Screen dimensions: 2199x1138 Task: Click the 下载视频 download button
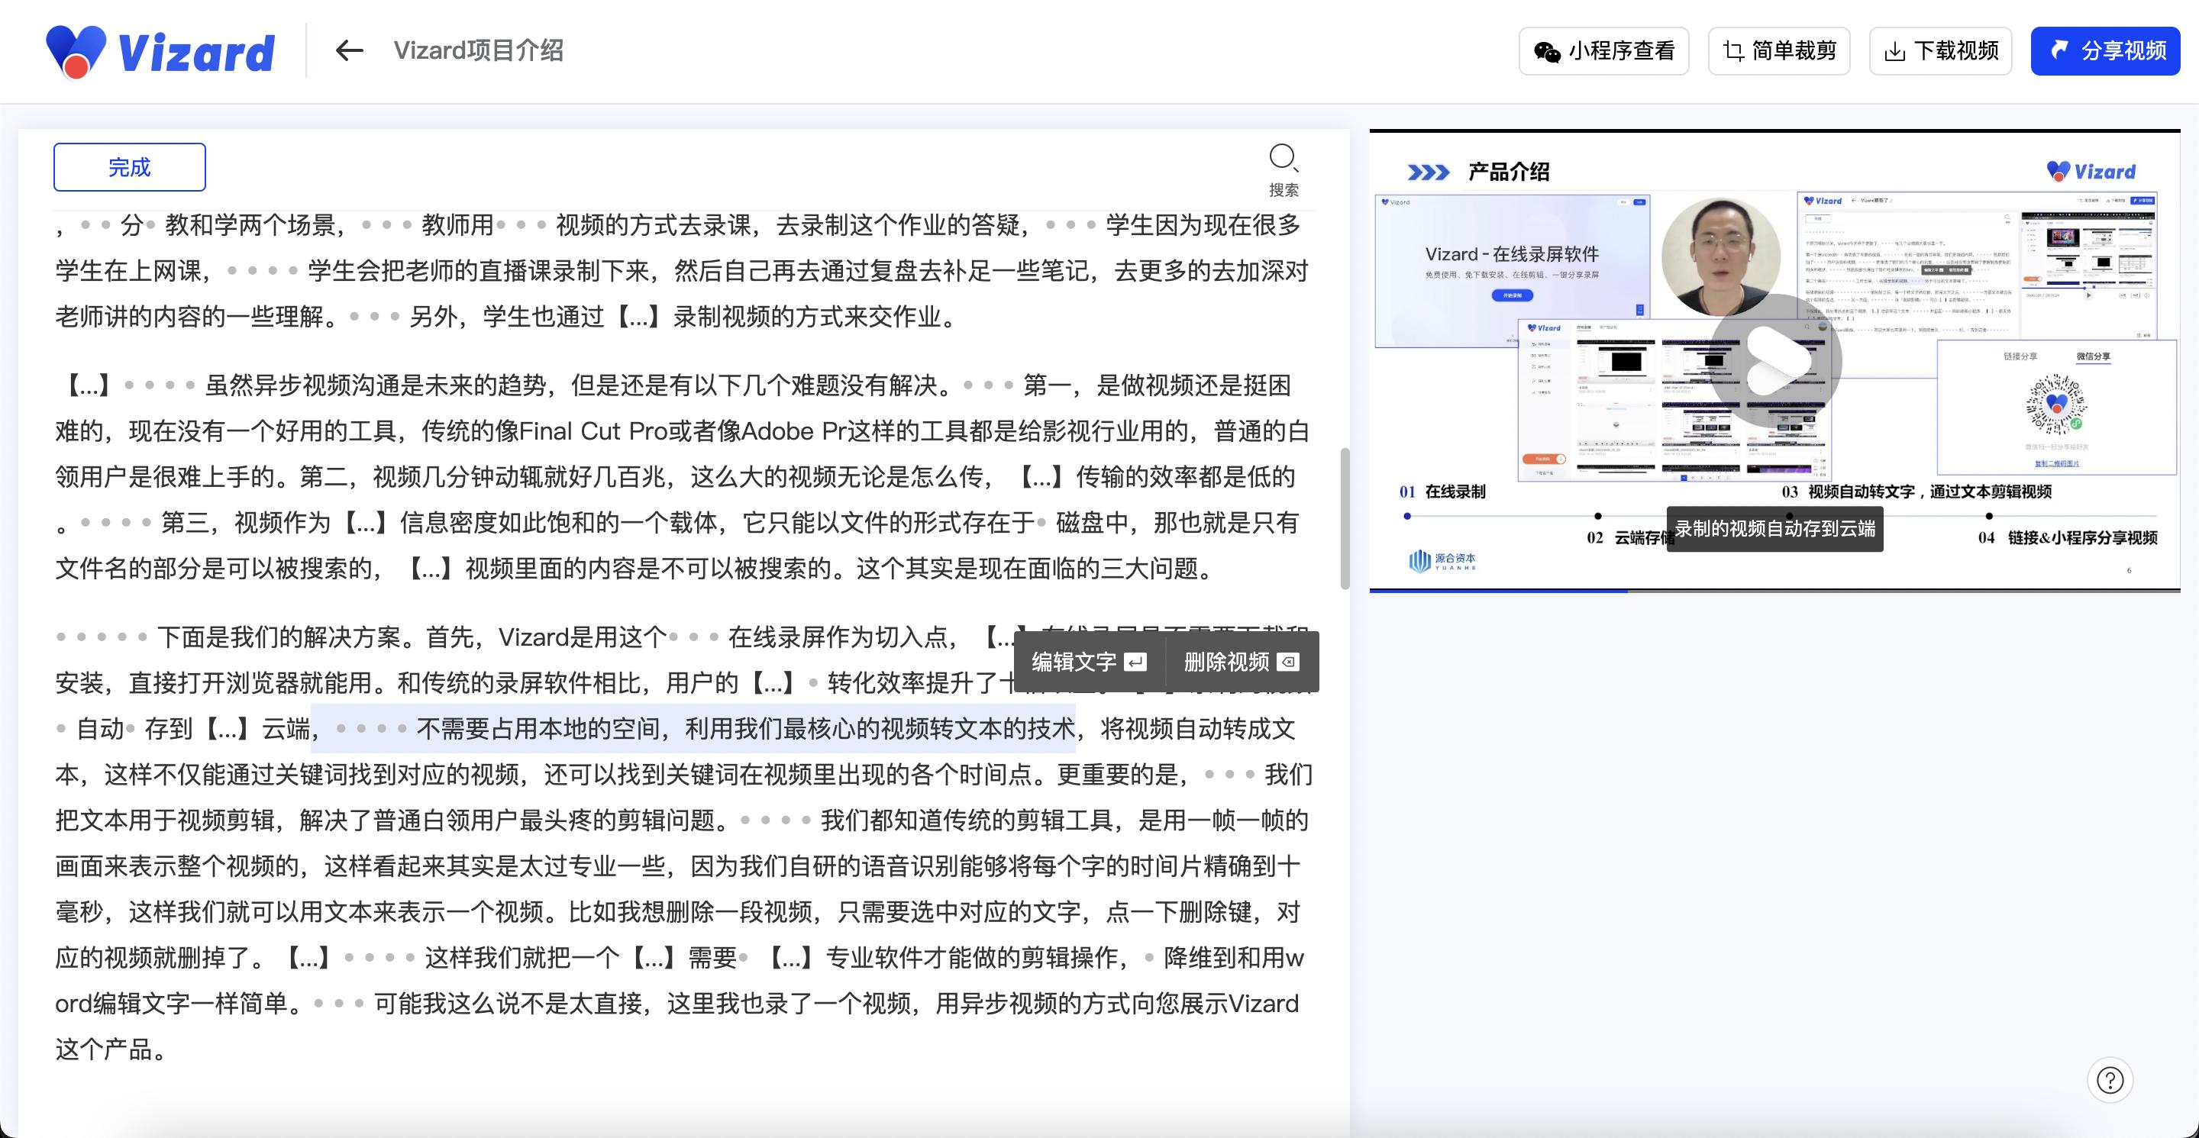(x=1940, y=51)
